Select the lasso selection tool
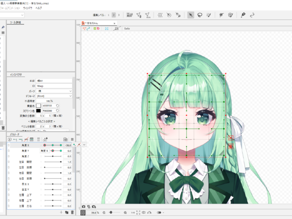 (x=200, y=15)
